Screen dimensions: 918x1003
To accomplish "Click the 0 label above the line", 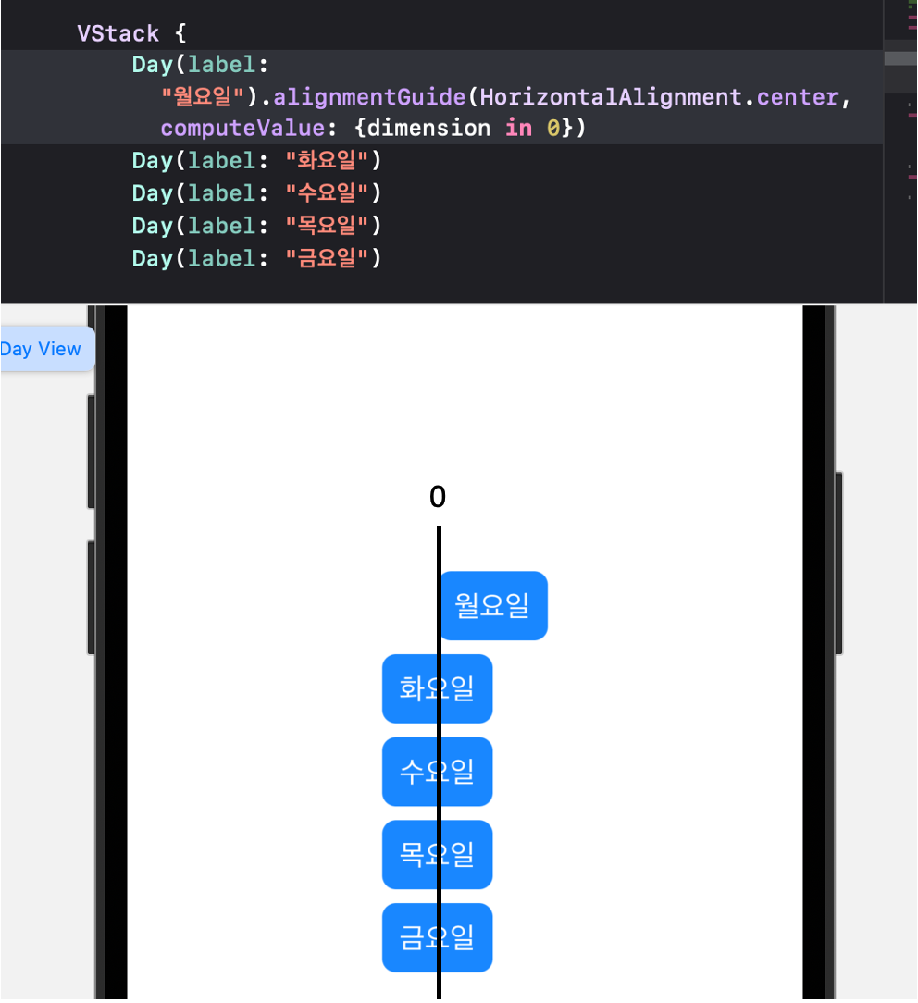I will click(438, 497).
